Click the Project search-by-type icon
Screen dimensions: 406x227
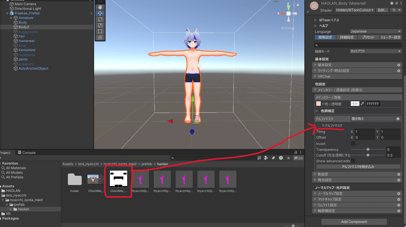(x=266, y=158)
